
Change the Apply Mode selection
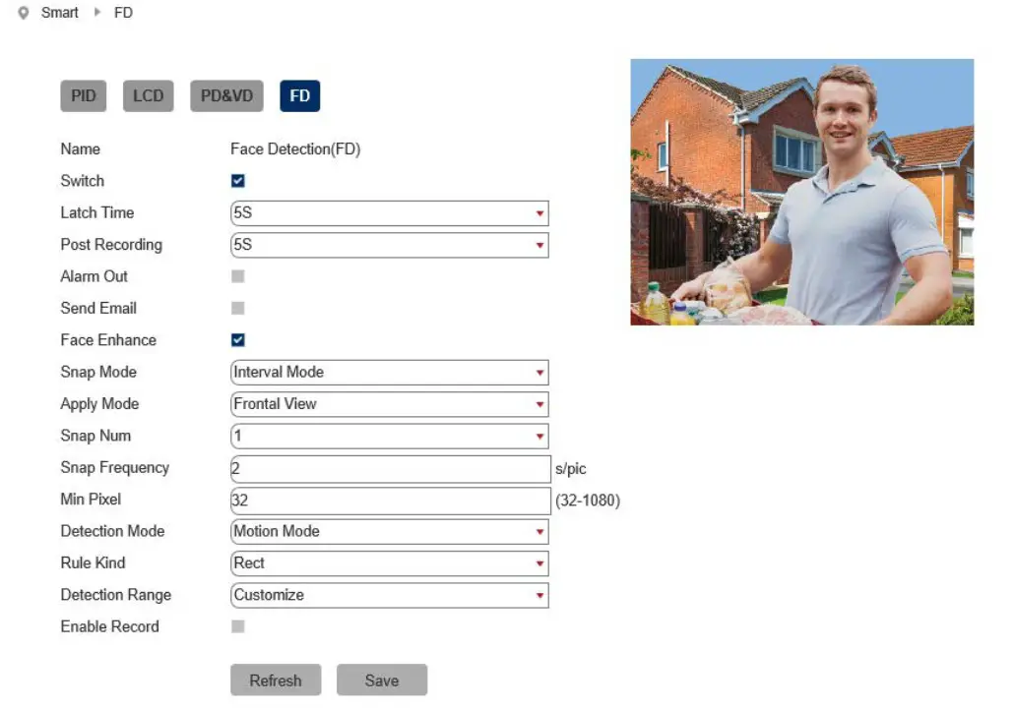[x=390, y=404]
